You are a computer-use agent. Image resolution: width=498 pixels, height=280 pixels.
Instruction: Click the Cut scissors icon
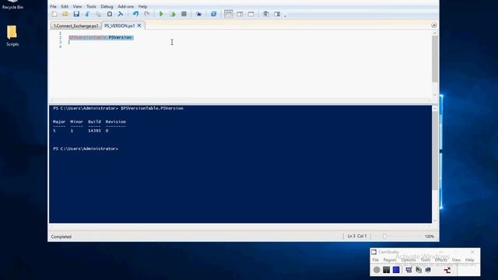[x=87, y=14]
